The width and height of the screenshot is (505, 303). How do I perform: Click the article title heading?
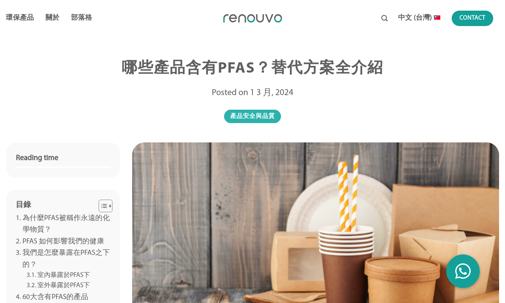pos(252,68)
